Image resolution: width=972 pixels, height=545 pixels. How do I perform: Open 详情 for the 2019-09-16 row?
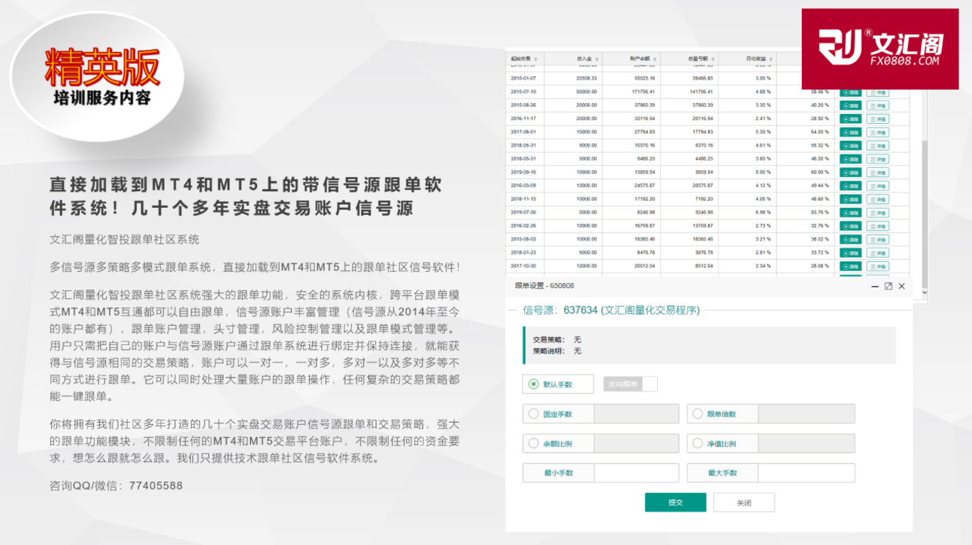point(877,172)
